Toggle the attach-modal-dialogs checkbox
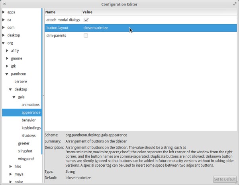Image resolution: width=239 pixels, height=185 pixels. pos(86,20)
